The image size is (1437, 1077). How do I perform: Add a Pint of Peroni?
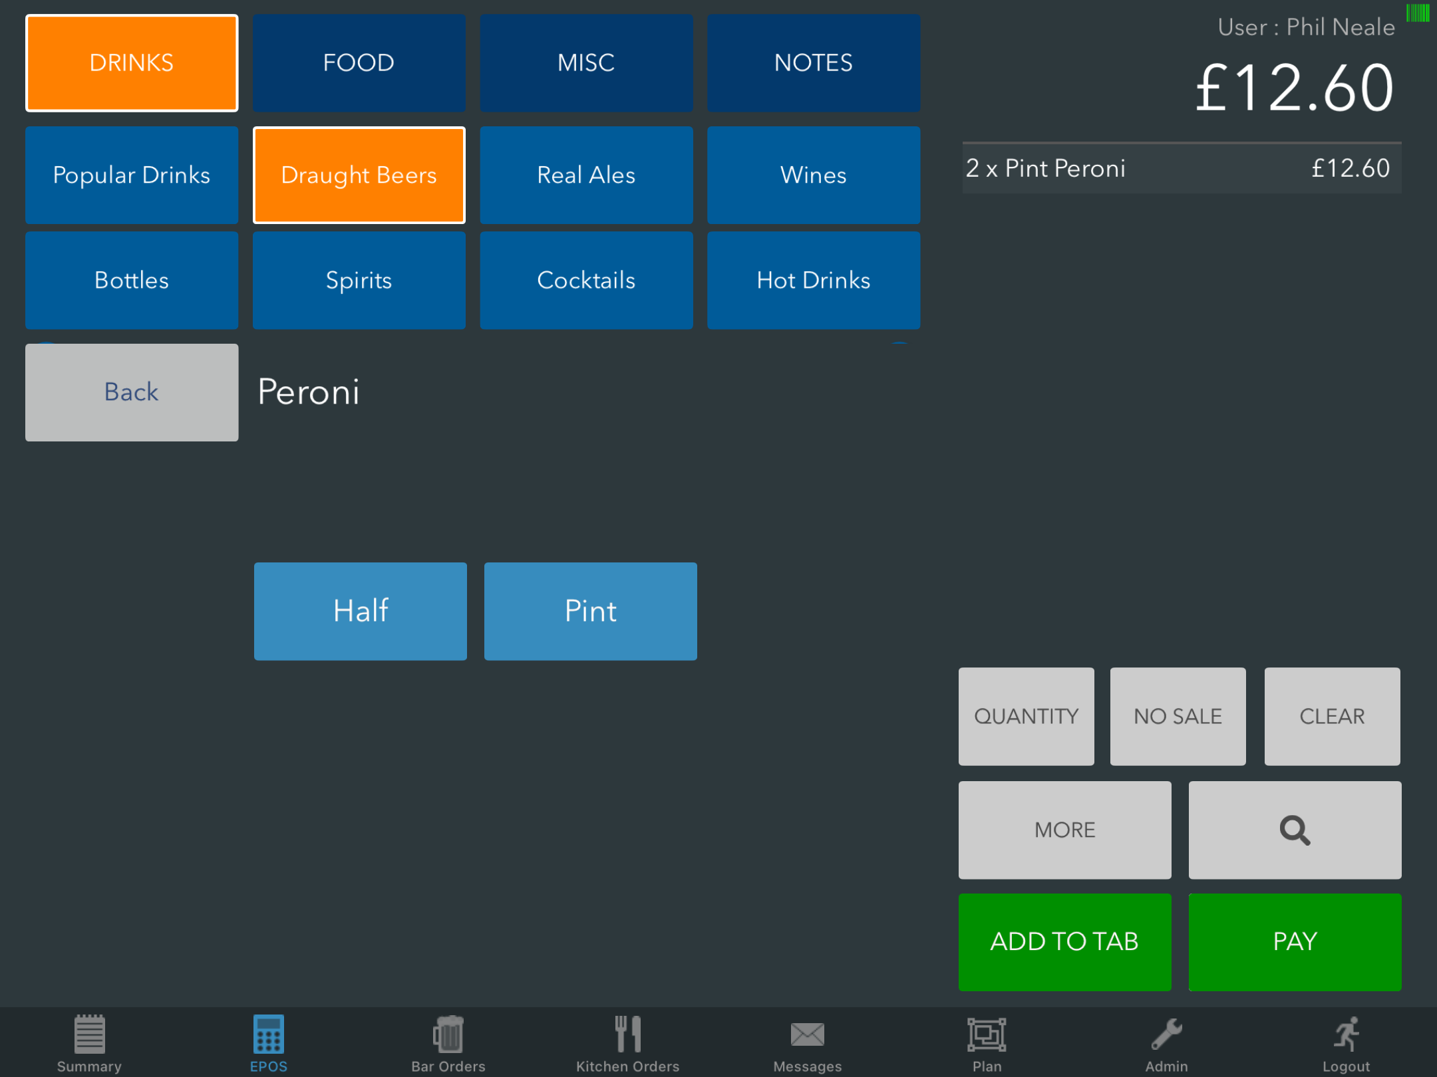pyautogui.click(x=590, y=611)
